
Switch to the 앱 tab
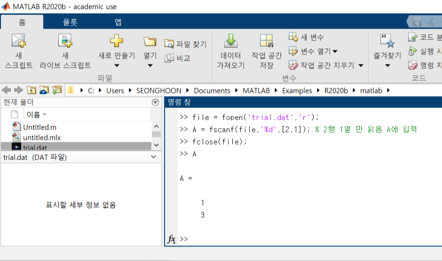[x=118, y=22]
